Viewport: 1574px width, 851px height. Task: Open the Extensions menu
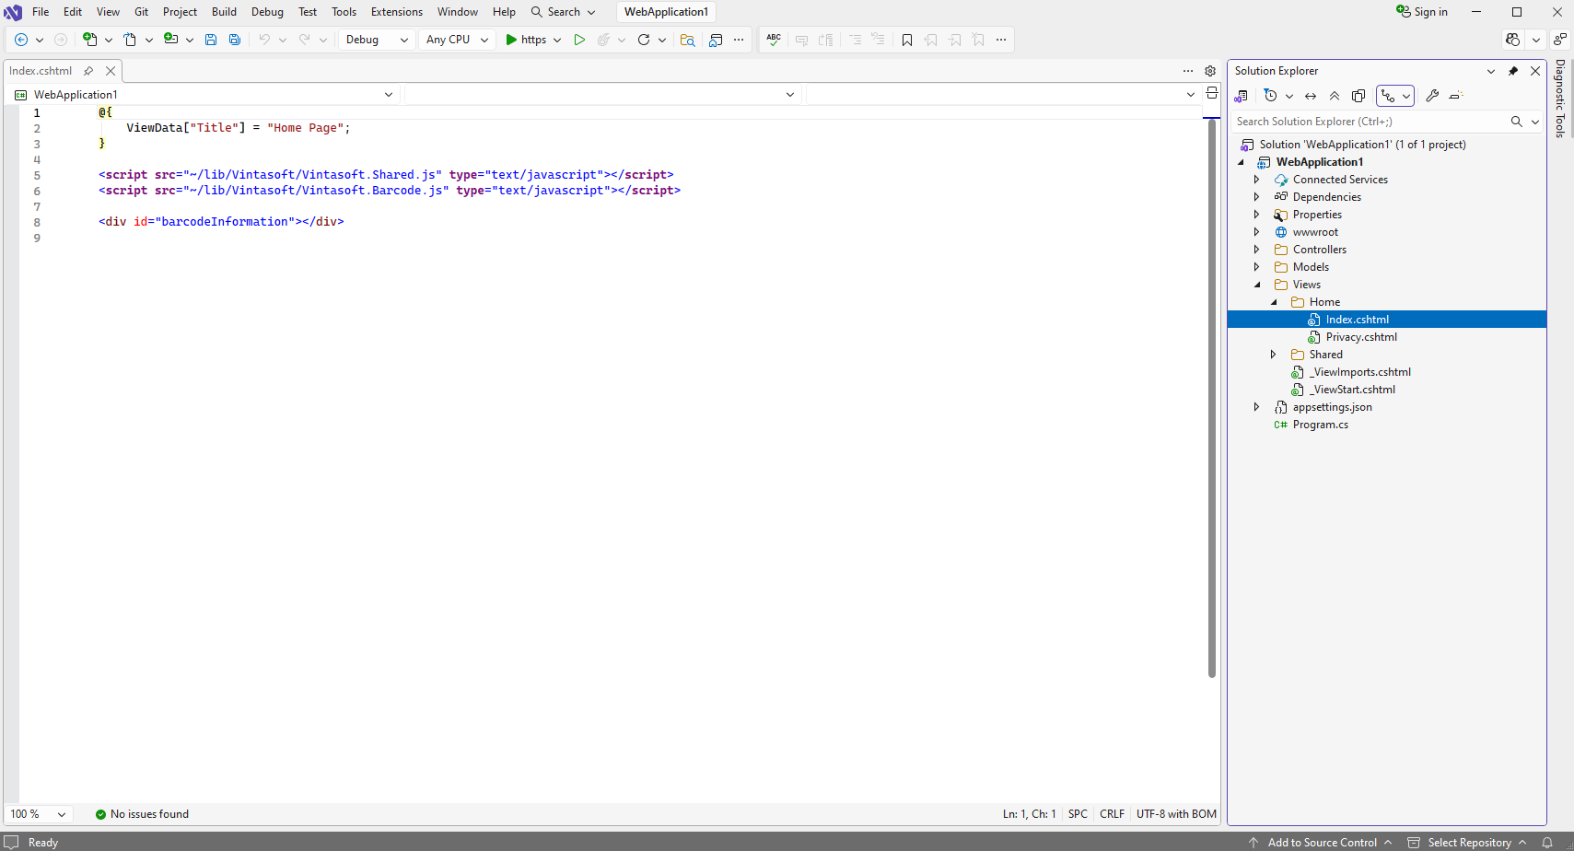[396, 12]
